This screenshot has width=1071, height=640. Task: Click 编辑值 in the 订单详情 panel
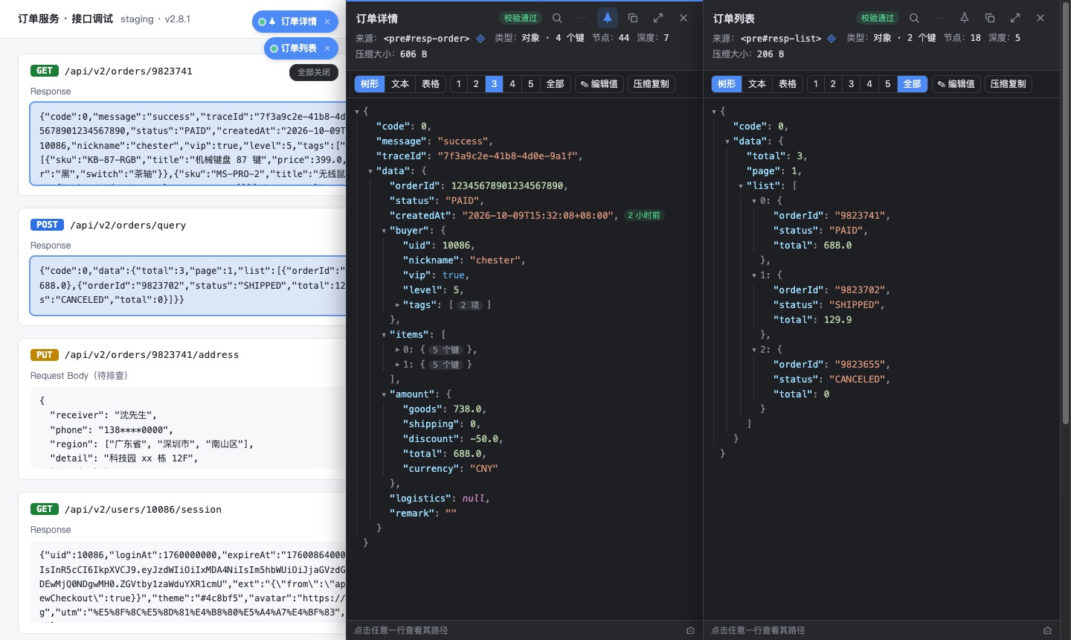point(599,84)
